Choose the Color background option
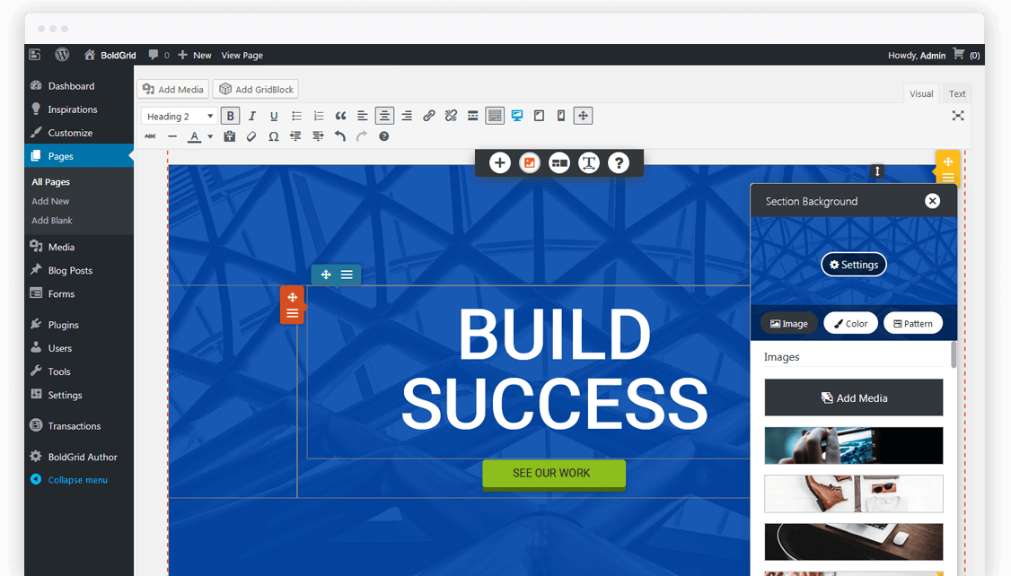 (x=850, y=323)
